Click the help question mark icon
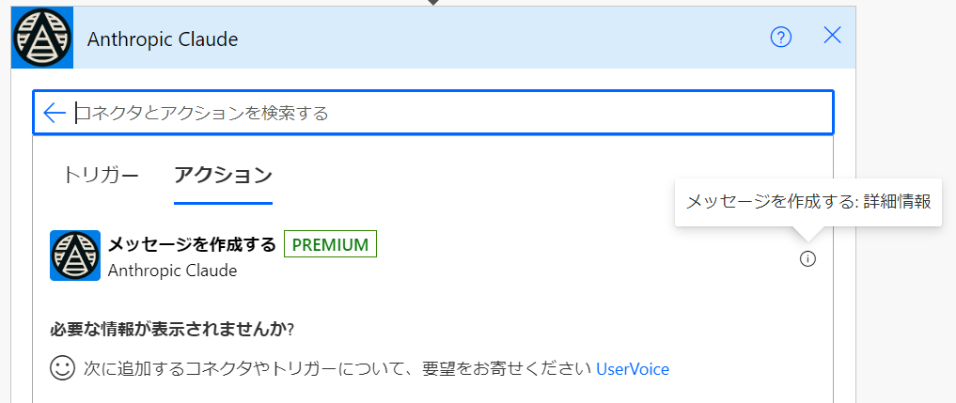This screenshot has width=956, height=403. 781,37
